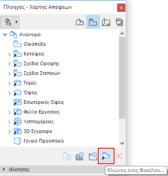
Task: Expand the Τομές folder
Action: coord(10,83)
